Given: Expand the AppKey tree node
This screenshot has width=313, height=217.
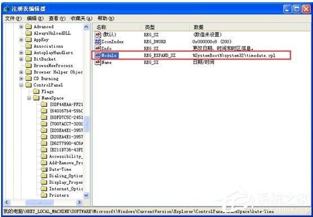Looking at the screenshot, I should click(x=21, y=40).
